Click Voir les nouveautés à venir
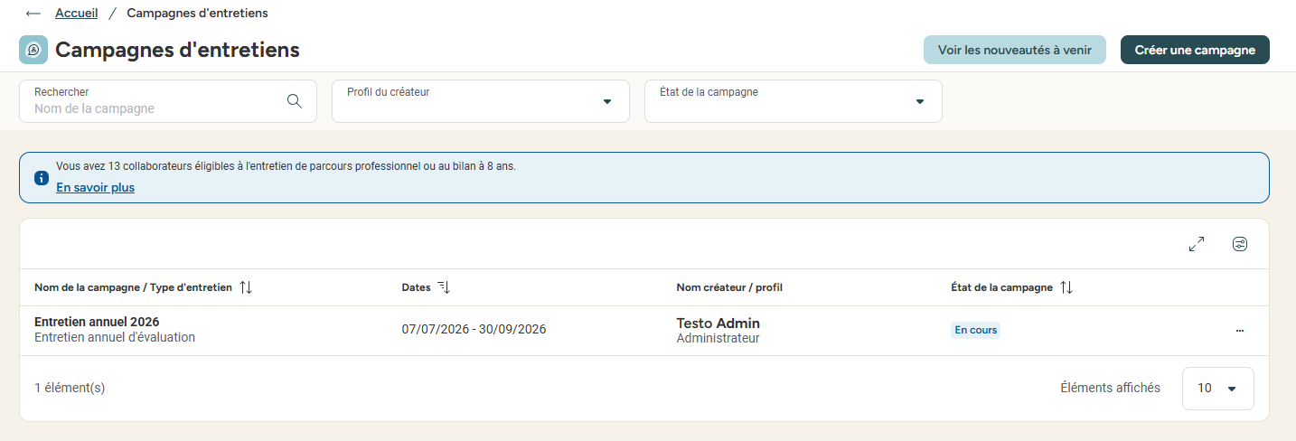1296x441 pixels. click(x=1015, y=50)
